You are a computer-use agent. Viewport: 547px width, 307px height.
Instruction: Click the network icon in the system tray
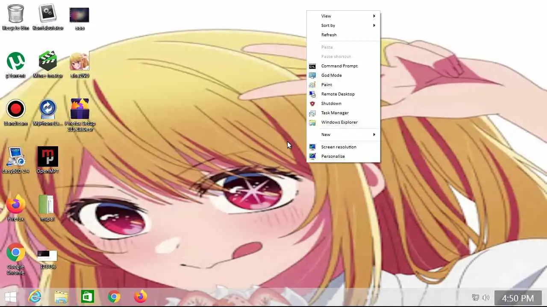point(475,298)
